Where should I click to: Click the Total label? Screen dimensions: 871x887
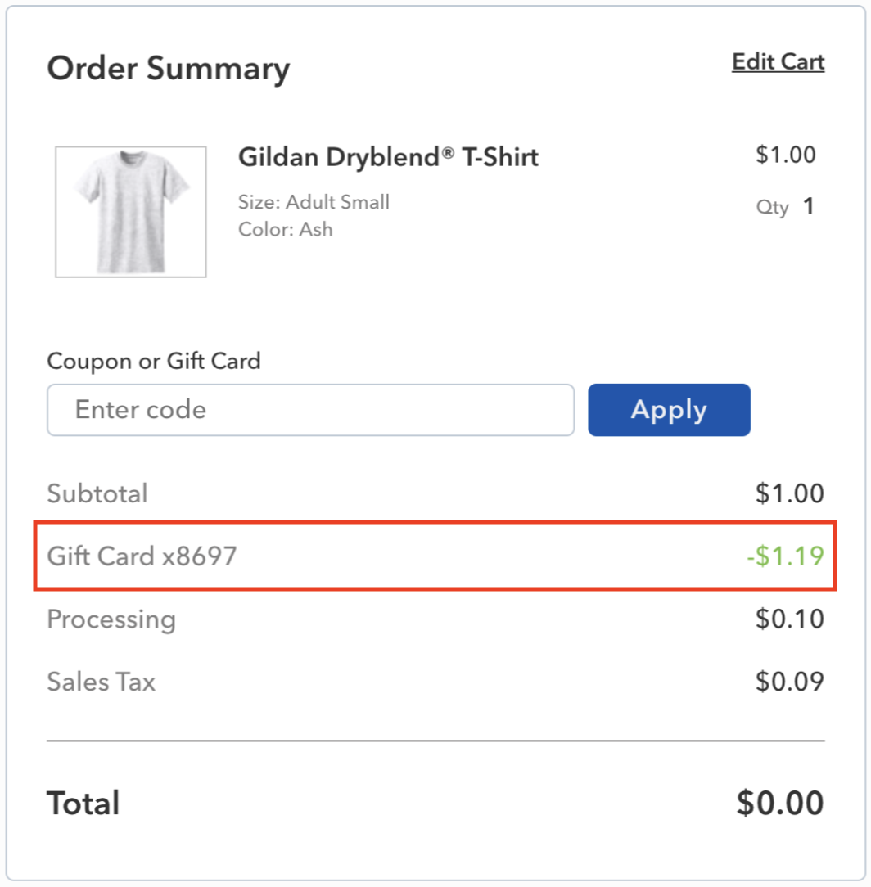click(83, 803)
